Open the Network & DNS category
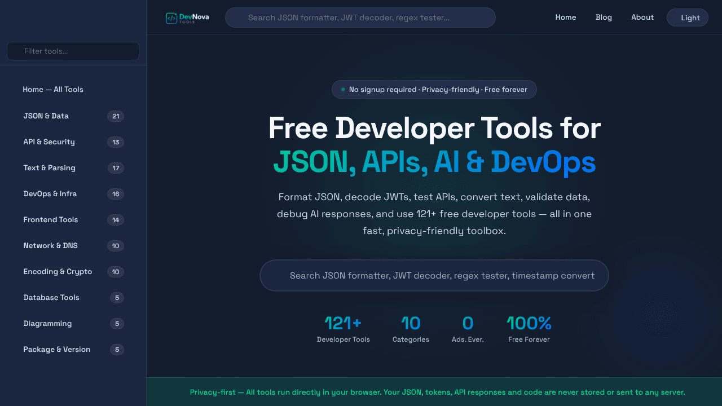 pyautogui.click(x=73, y=246)
